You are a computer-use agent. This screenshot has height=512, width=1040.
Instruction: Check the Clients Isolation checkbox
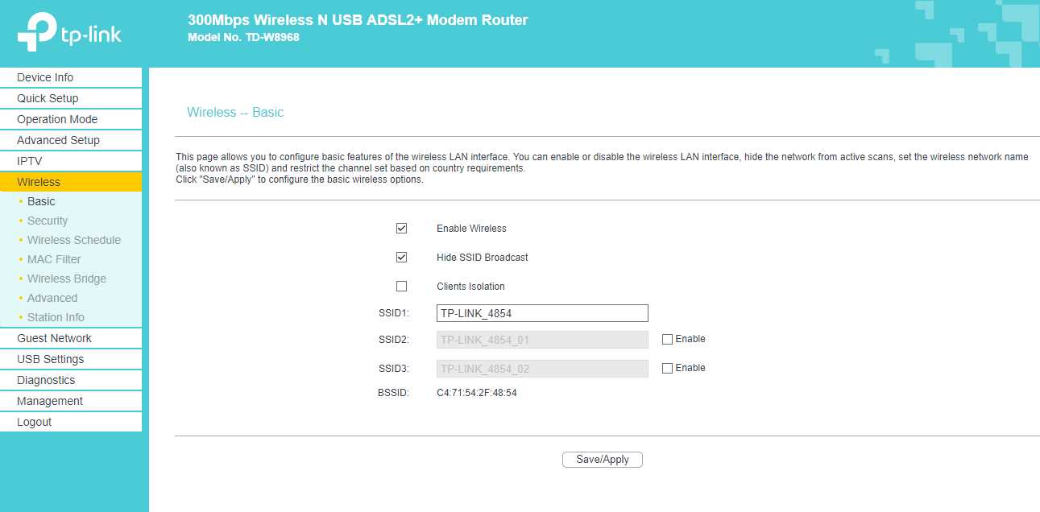click(x=401, y=287)
